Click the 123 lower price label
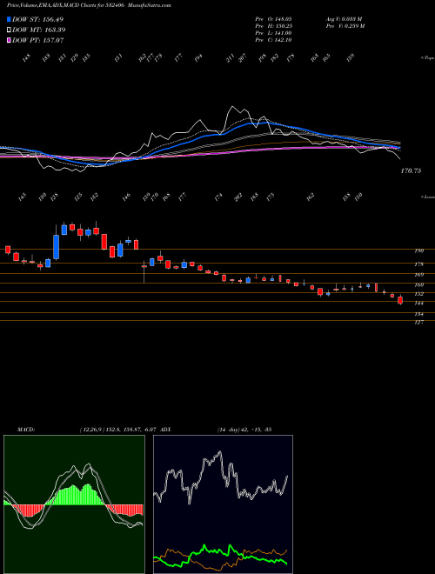Screen dimensions: 435x574 click(78, 197)
